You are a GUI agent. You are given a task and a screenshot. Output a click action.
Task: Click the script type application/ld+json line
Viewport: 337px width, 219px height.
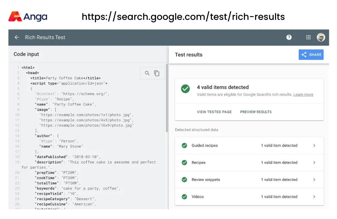click(x=69, y=83)
